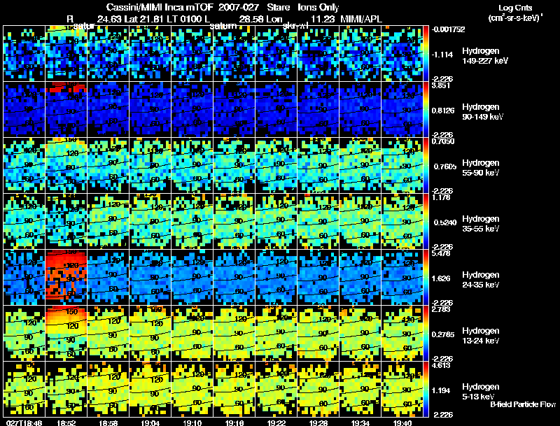Screen dimensions: 560x426
Task: Click the '19:34' time axis label
Action: 360,423
